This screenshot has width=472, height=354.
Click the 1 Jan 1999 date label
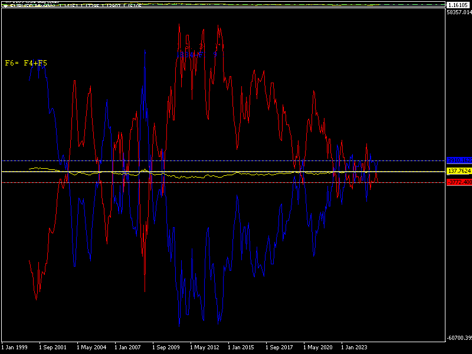pos(15,348)
